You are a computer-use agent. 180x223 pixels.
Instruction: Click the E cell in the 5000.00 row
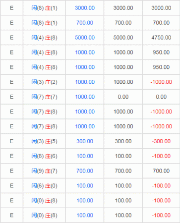(11, 38)
